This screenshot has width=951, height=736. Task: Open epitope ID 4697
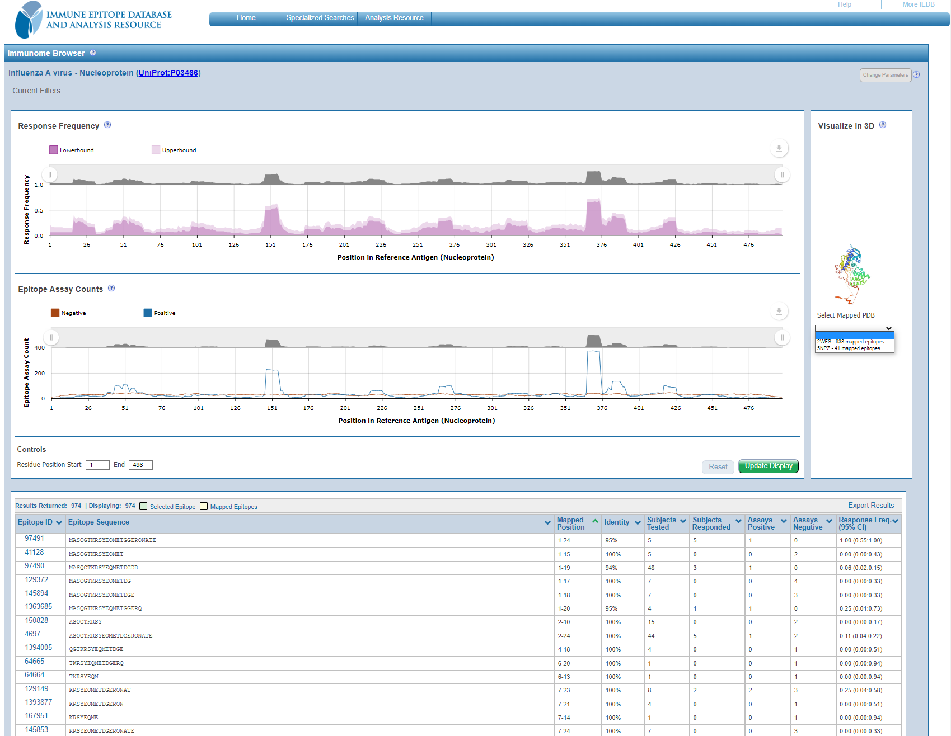click(32, 634)
